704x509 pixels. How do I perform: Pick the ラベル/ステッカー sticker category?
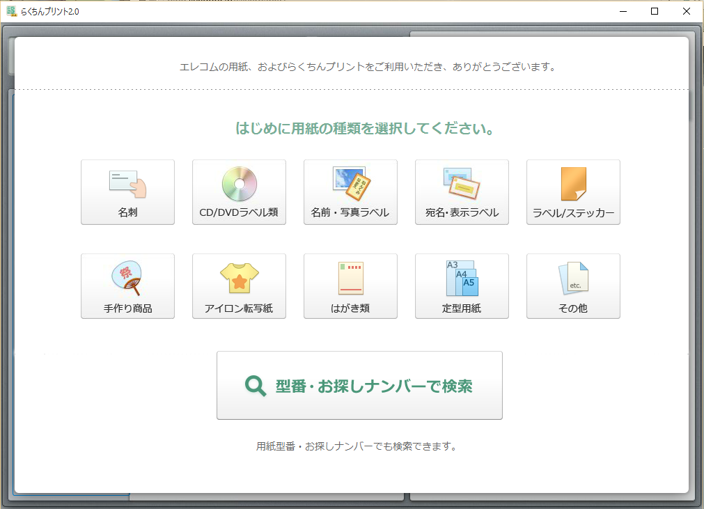573,192
